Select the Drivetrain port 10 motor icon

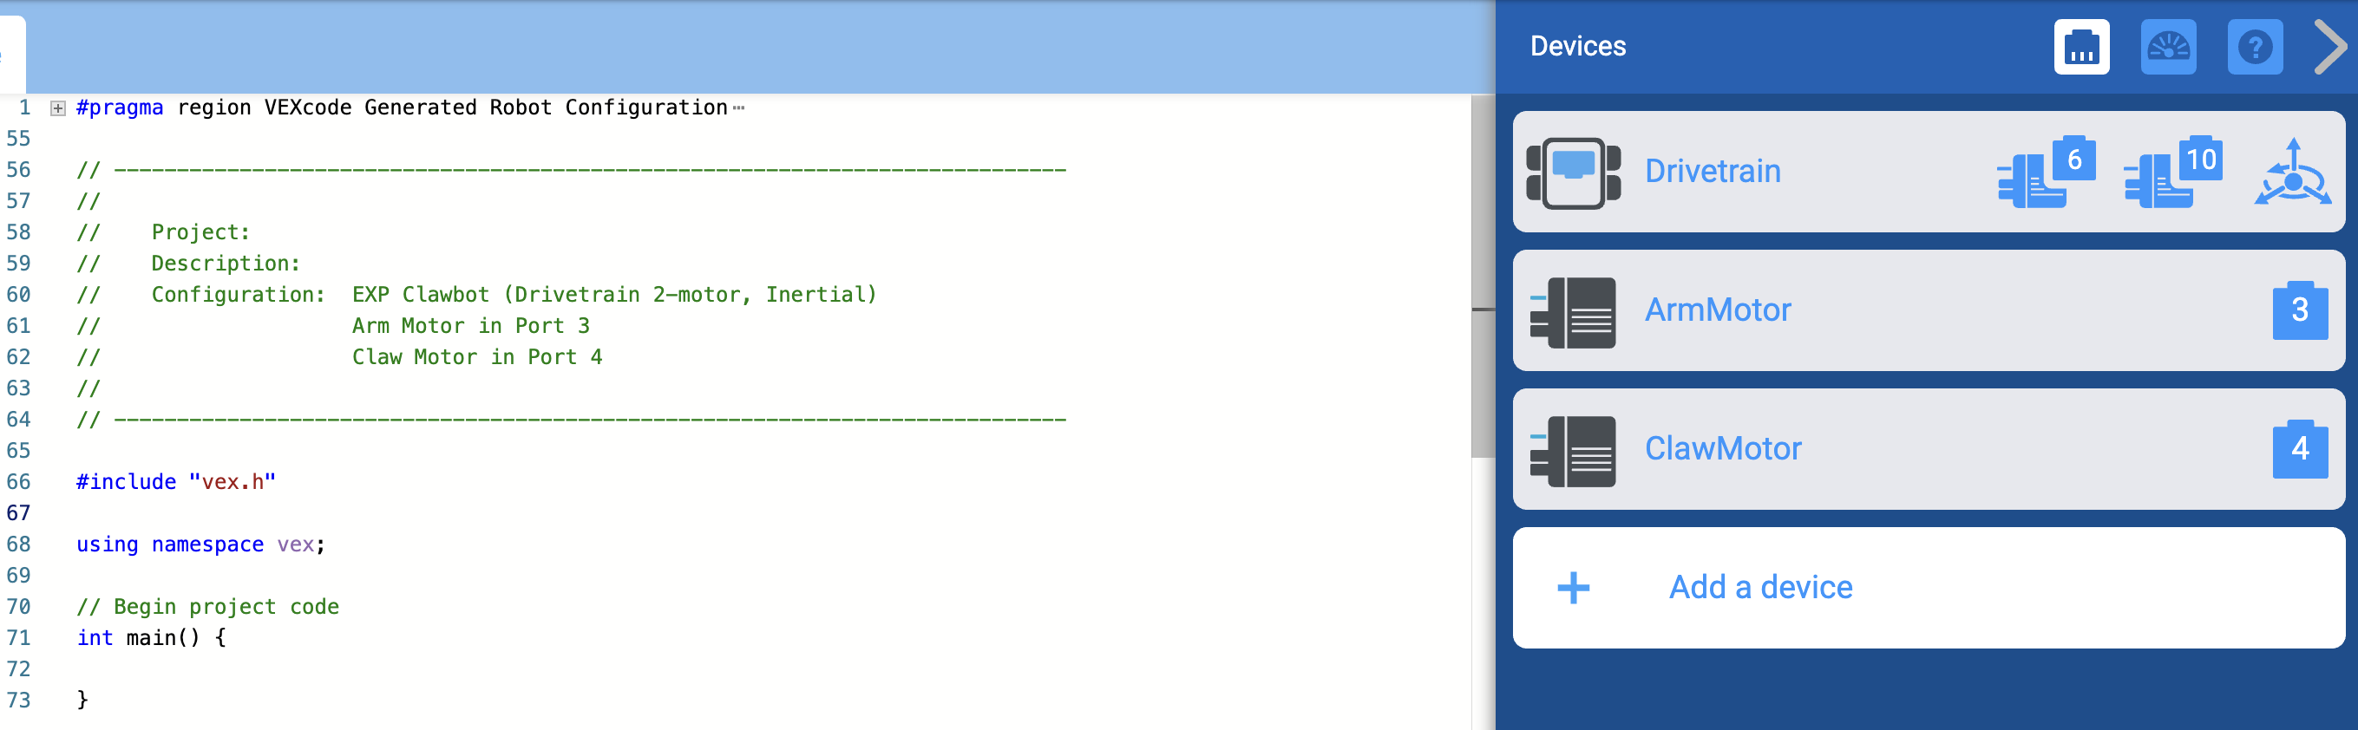2171,173
